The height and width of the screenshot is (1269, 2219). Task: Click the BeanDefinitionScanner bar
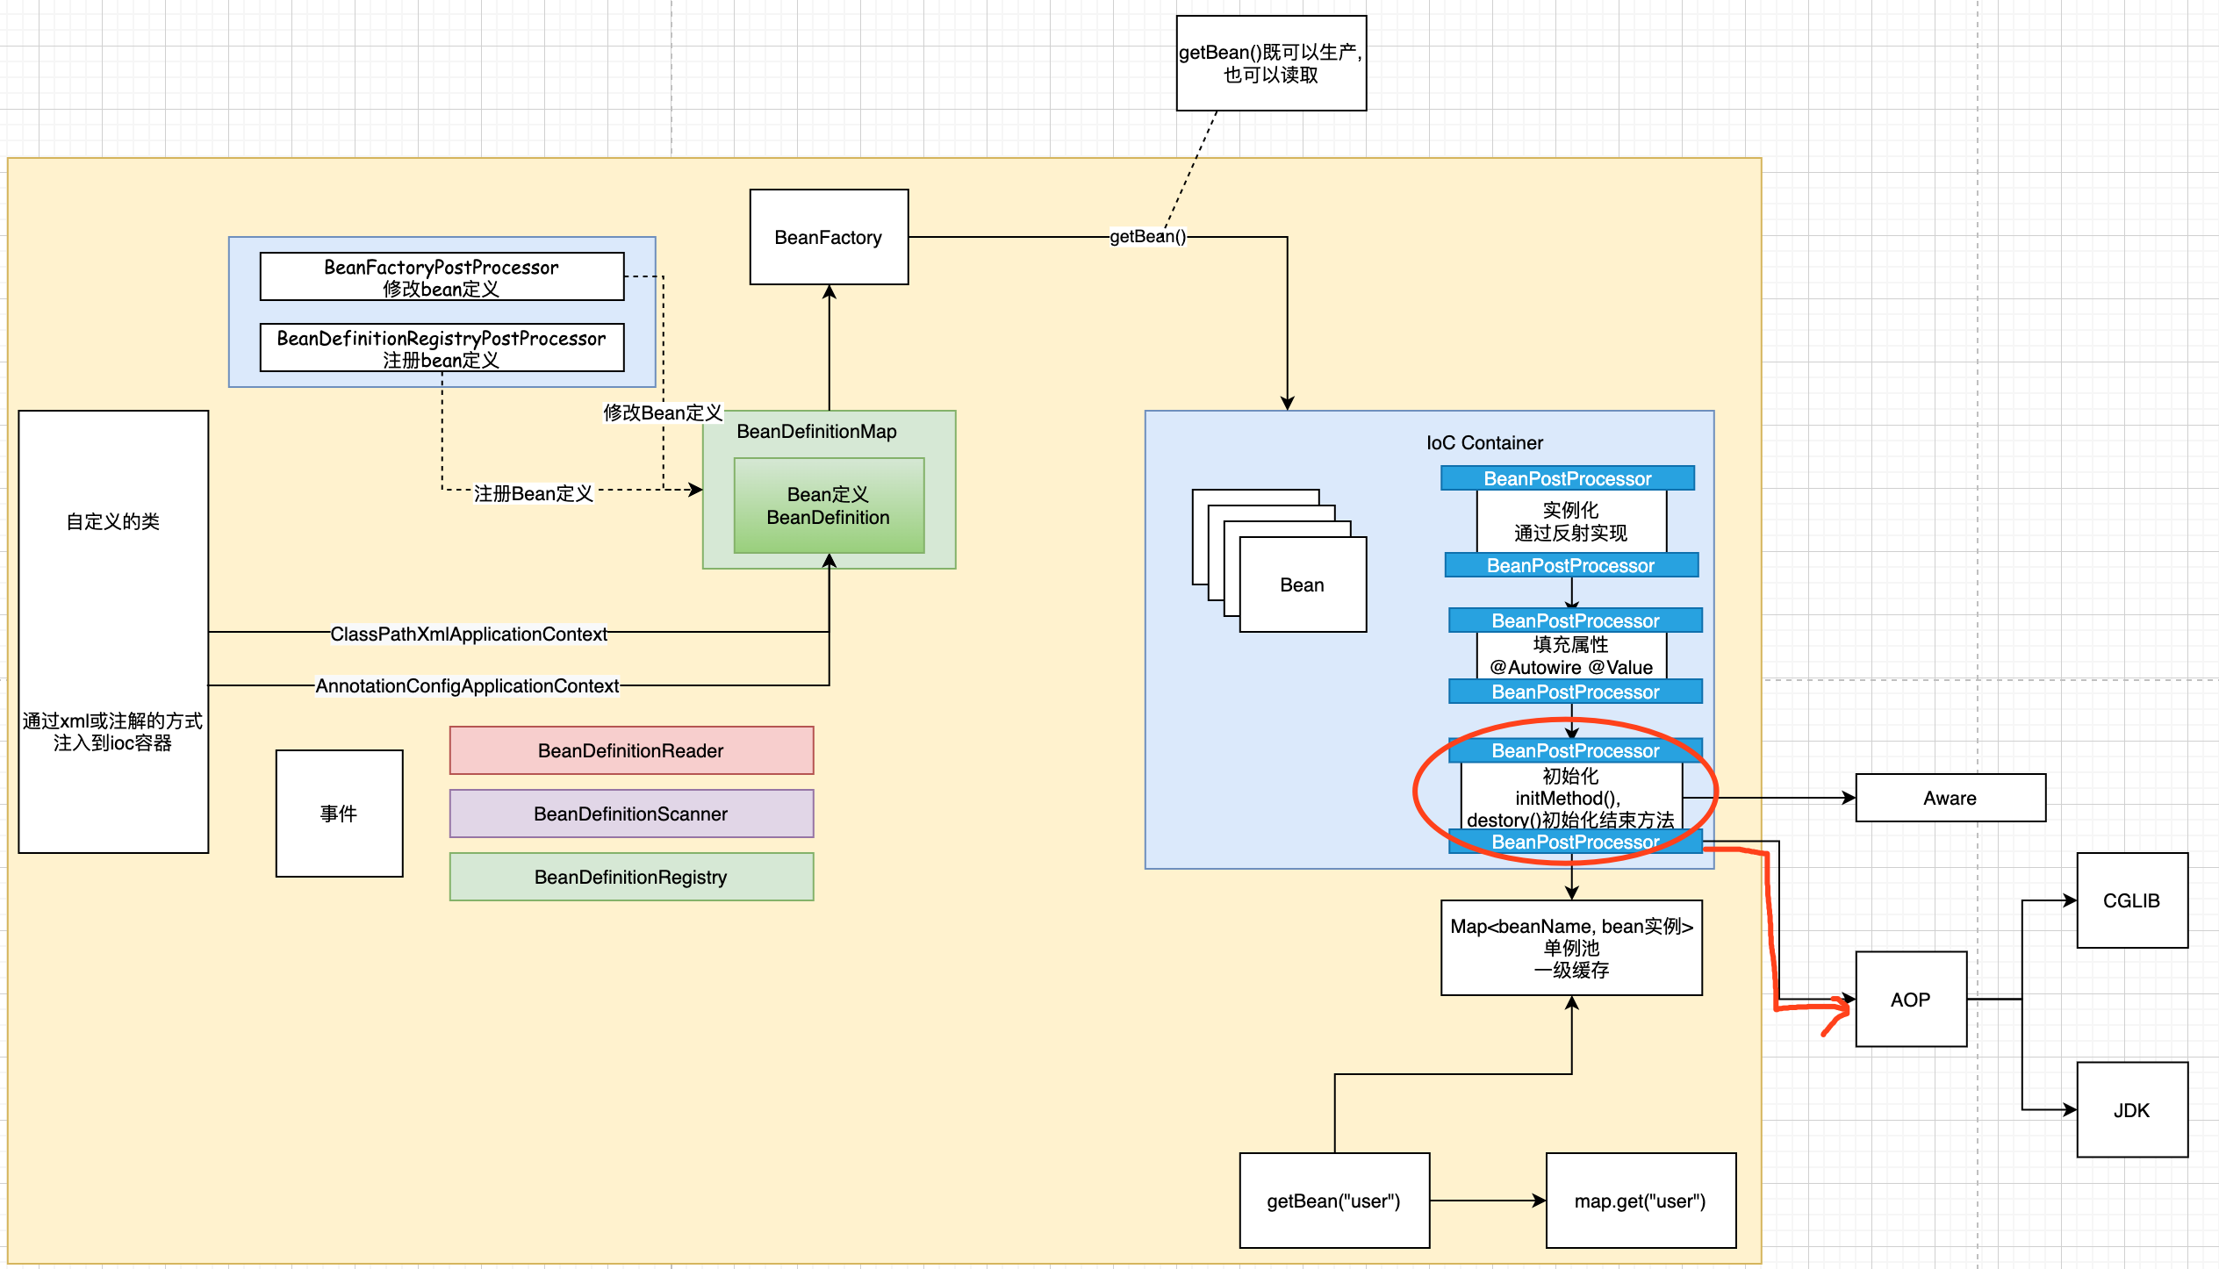point(631,814)
